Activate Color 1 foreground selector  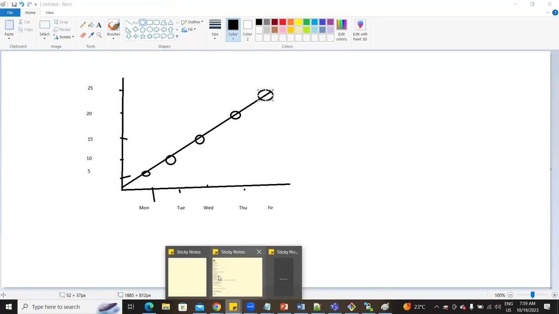pos(233,31)
